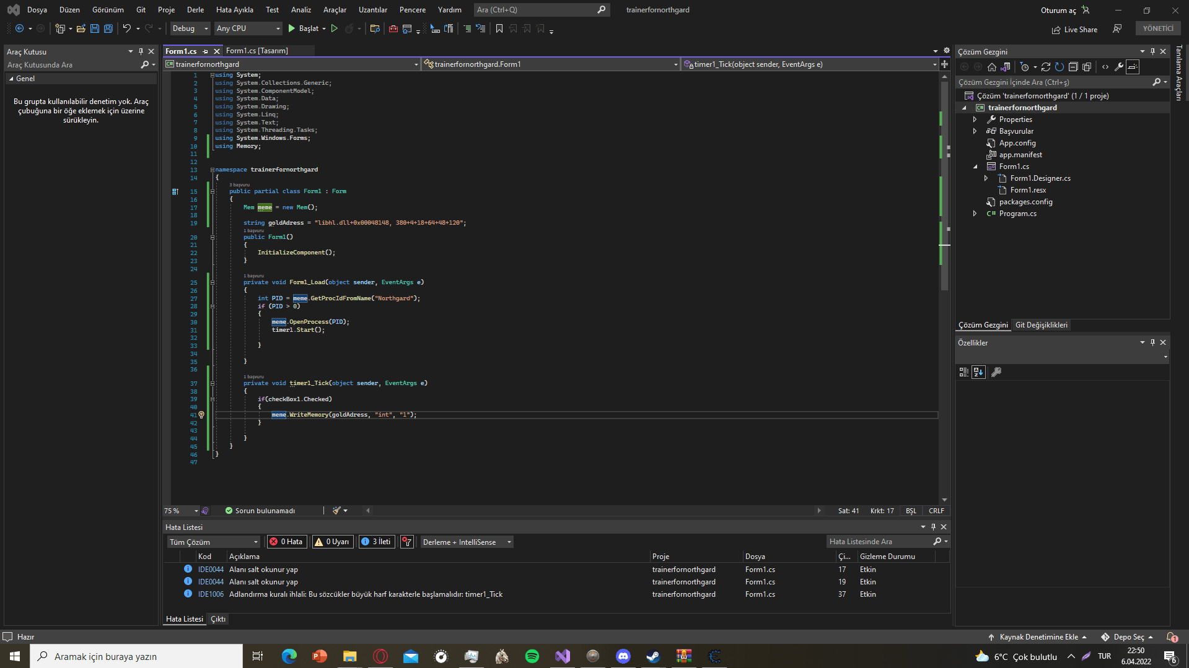Open the Derleme + IntelliSense dropdown
The height and width of the screenshot is (668, 1189).
click(467, 542)
